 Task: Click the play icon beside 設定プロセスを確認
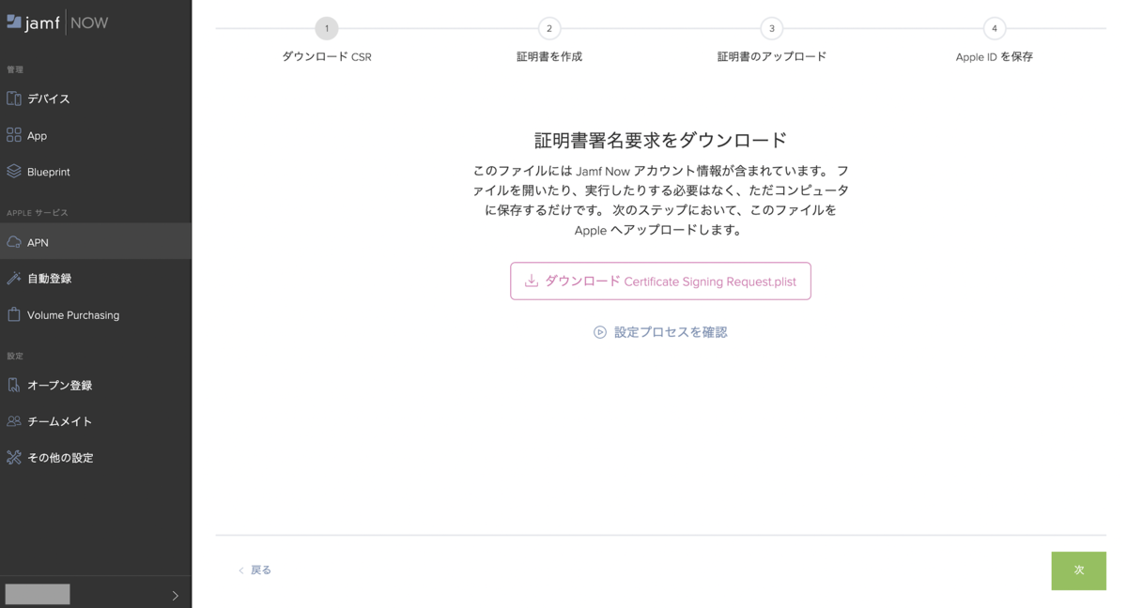pos(598,332)
